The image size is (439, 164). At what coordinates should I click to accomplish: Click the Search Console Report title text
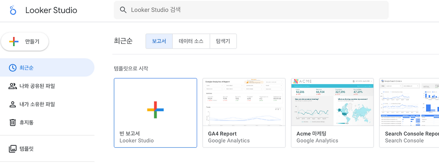412,134
